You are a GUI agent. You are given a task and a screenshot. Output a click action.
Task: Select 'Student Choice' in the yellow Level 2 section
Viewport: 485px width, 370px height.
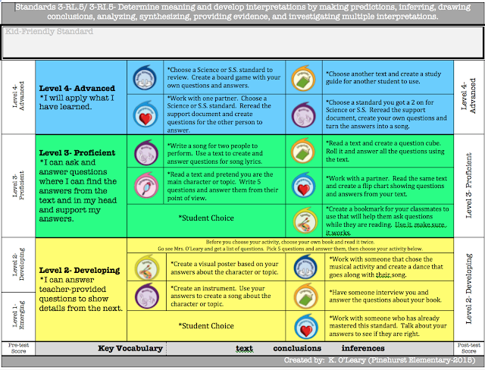pos(206,326)
